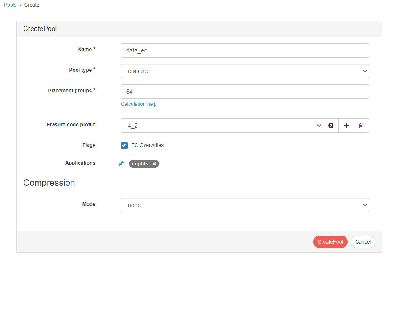
Task: Click the Applications label
Action: coord(80,163)
